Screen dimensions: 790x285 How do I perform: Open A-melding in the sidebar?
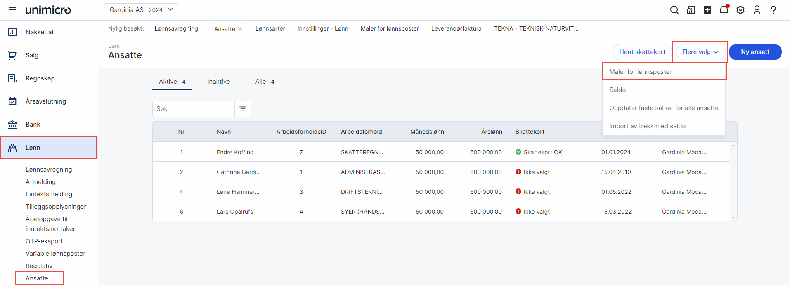[40, 182]
